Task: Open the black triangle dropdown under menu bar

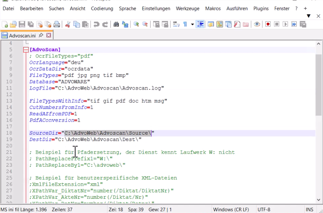Action: (x=308, y=16)
